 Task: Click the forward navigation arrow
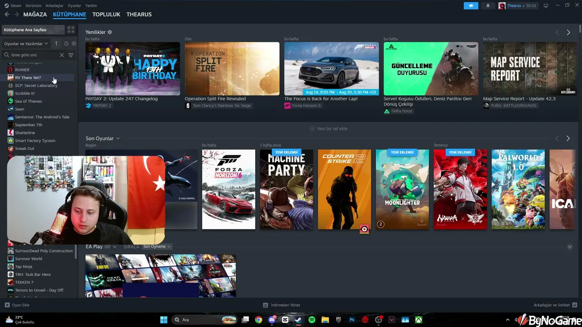coord(16,15)
